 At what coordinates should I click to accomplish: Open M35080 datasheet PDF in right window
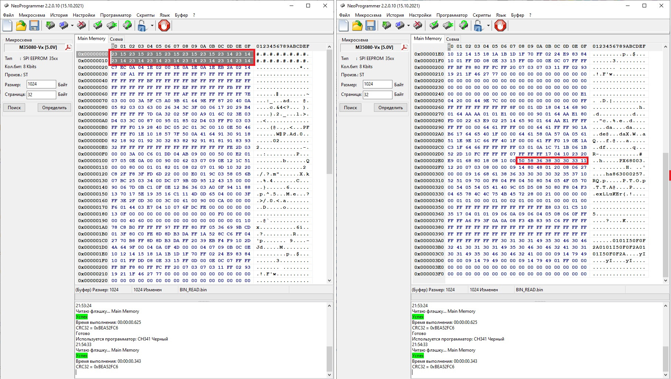point(405,47)
